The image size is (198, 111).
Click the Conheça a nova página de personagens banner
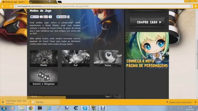[147, 50]
